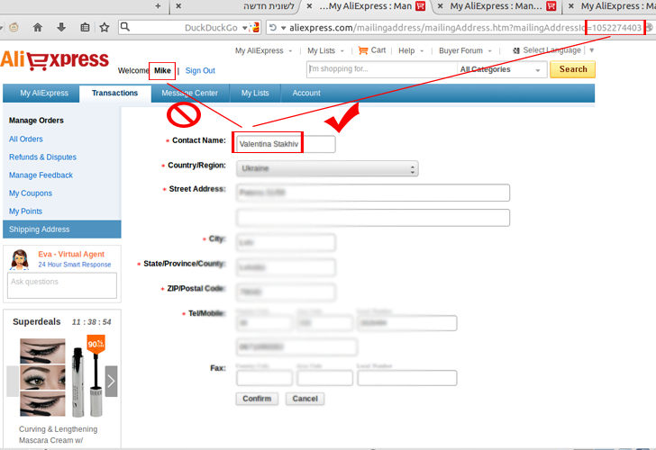The width and height of the screenshot is (656, 450).
Task: Click mascara product thumbnail
Action: [x=62, y=378]
